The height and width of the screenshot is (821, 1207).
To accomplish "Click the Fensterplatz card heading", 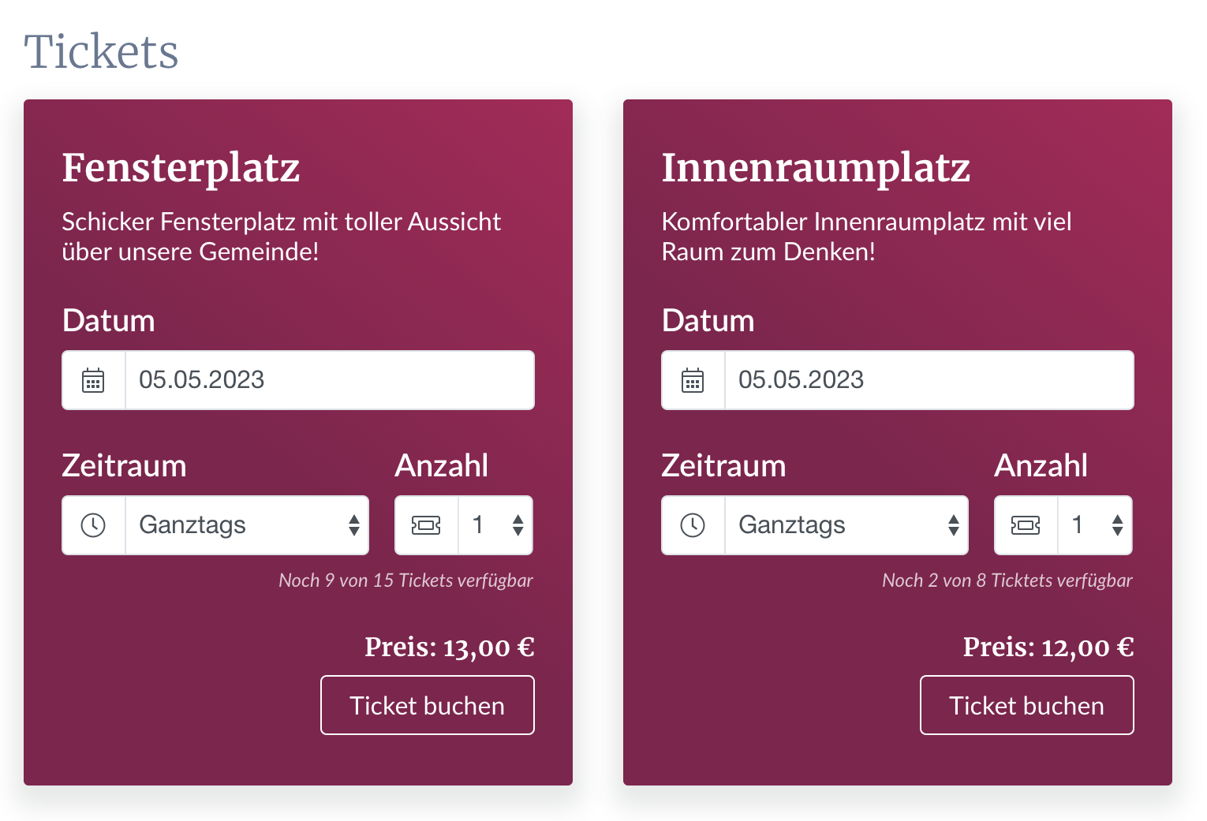I will click(x=181, y=168).
